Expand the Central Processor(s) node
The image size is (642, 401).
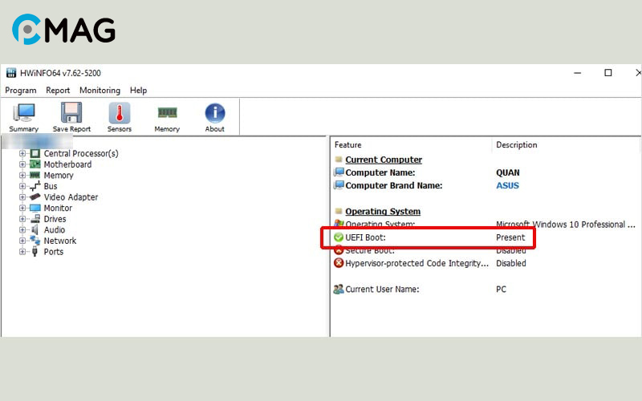(22, 153)
